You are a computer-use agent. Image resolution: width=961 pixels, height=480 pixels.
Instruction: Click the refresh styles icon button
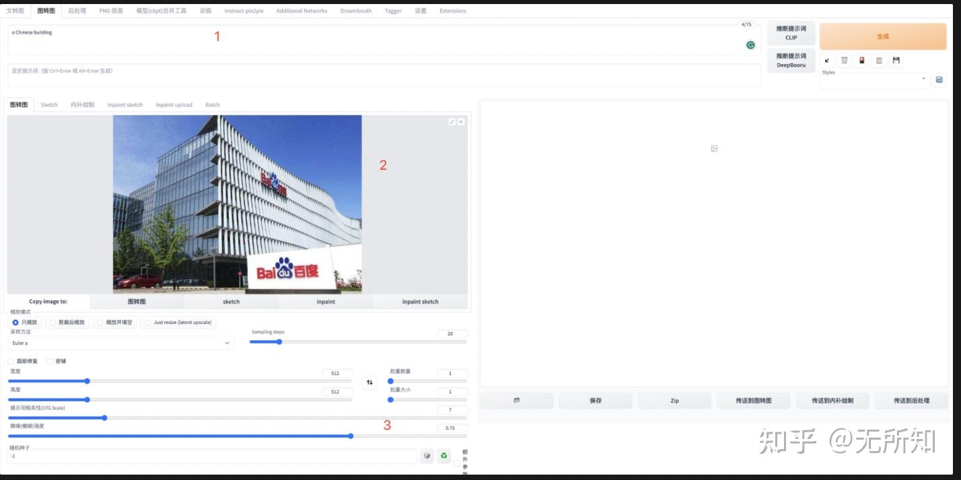pos(939,79)
